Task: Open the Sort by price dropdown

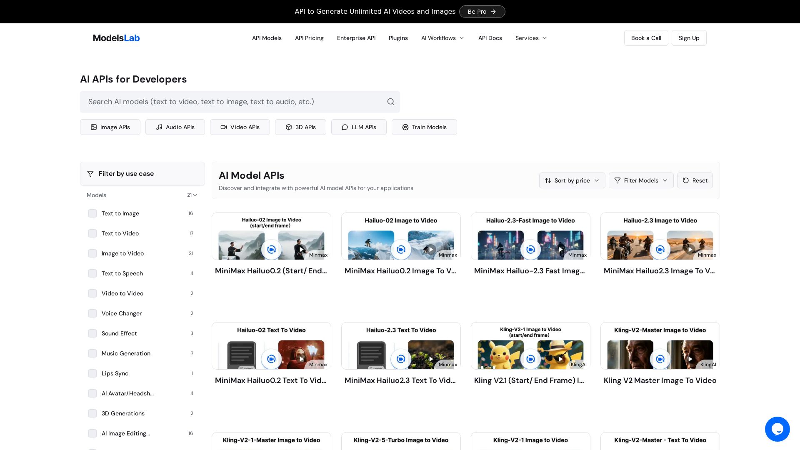Action: coord(572,180)
